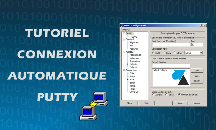Choose Never for close window on exit
This screenshot has height=130, width=216.
(166, 95)
